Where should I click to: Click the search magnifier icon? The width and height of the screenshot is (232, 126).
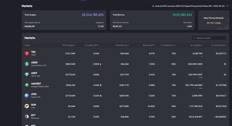[194, 38]
